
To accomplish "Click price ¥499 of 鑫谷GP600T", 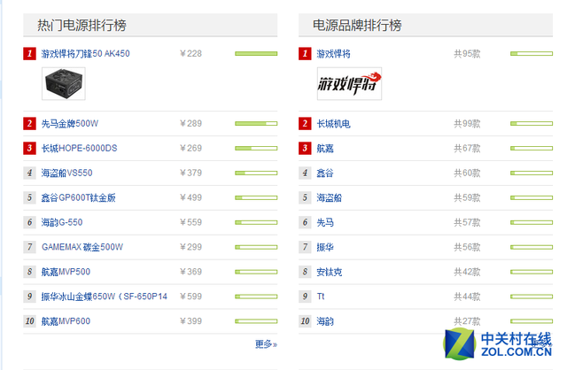I will tap(191, 197).
